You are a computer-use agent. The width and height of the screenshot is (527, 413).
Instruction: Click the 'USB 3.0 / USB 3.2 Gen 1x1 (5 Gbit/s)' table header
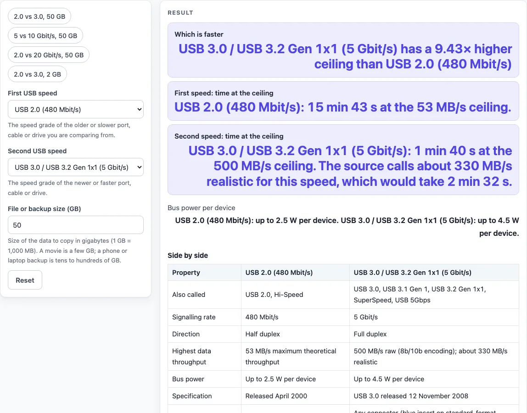pyautogui.click(x=434, y=273)
